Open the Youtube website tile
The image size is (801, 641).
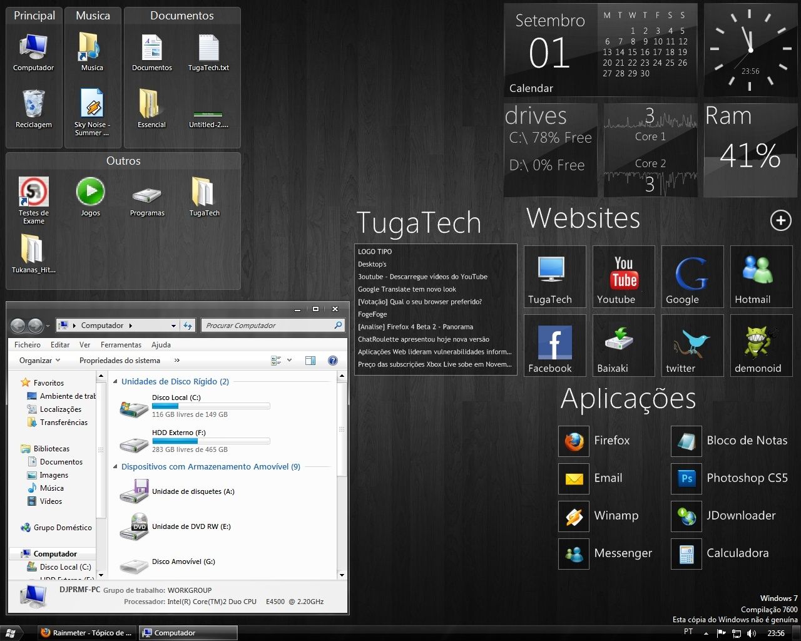[x=623, y=276]
